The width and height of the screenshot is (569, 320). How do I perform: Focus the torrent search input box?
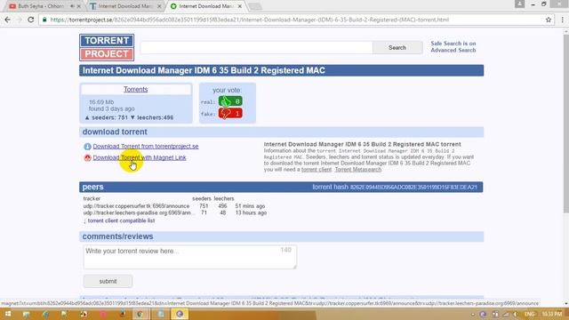tap(256, 47)
